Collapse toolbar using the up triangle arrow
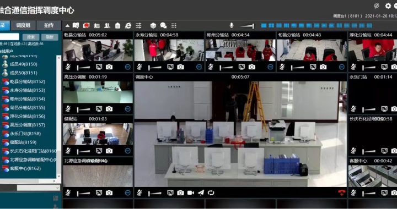The width and height of the screenshot is (397, 209). (67, 25)
